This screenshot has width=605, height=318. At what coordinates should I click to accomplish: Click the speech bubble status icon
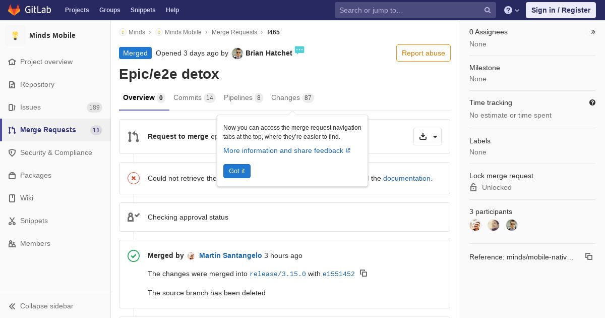click(x=299, y=50)
